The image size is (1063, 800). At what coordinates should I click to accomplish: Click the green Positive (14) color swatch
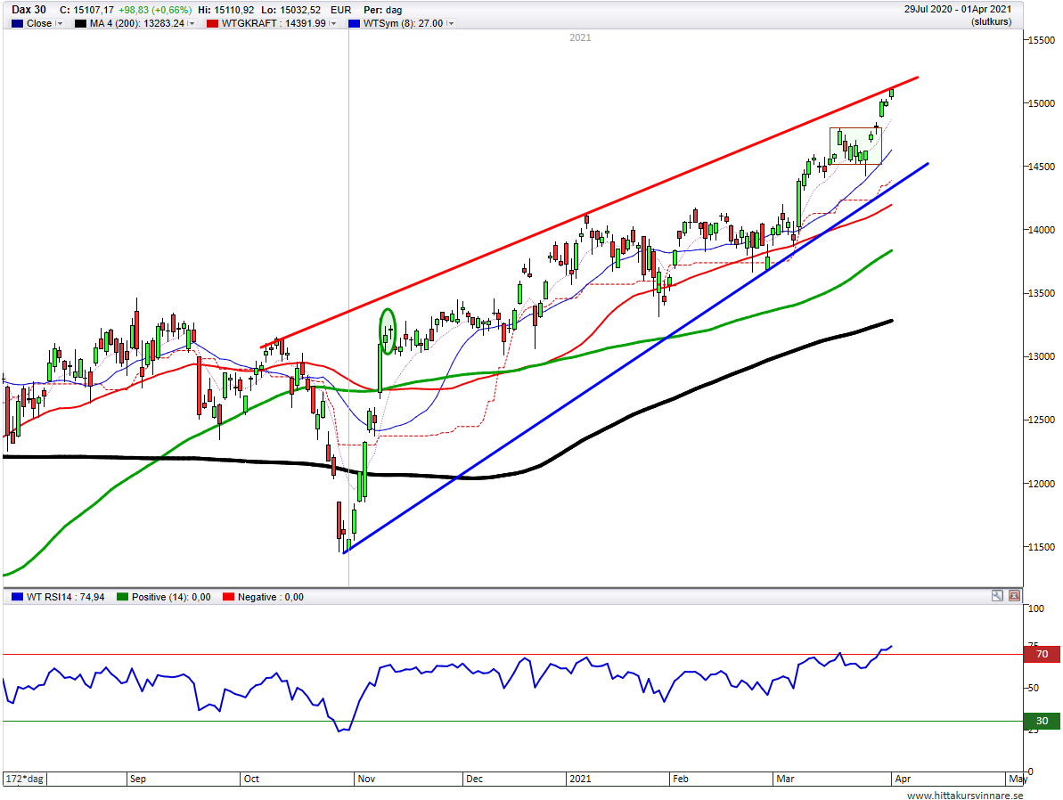click(123, 597)
